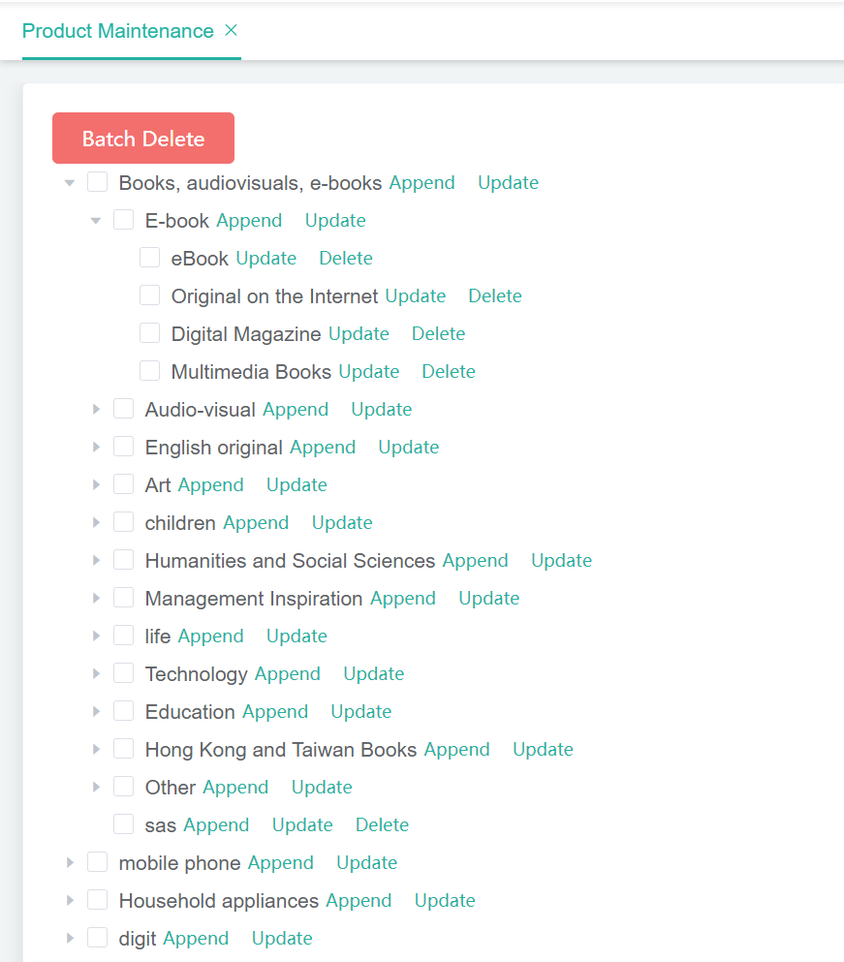Click Update for Household appliances
Image resolution: width=844 pixels, height=962 pixels.
(445, 901)
